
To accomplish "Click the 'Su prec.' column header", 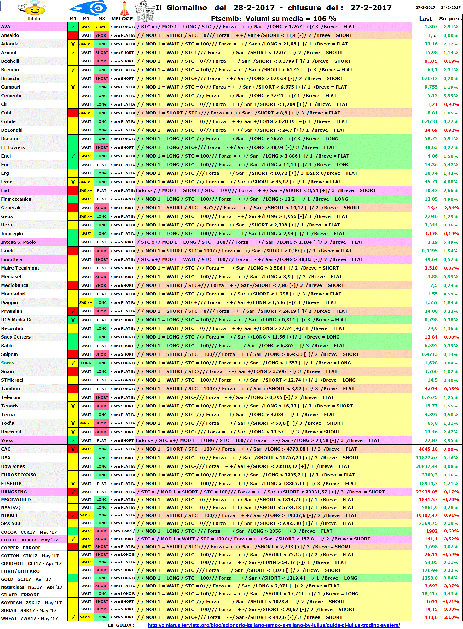I will tap(450, 19).
